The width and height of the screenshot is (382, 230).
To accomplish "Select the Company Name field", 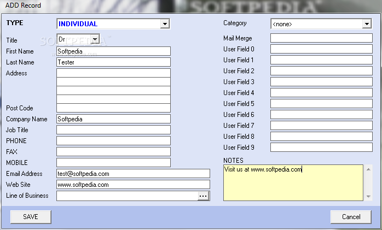I will pos(113,119).
